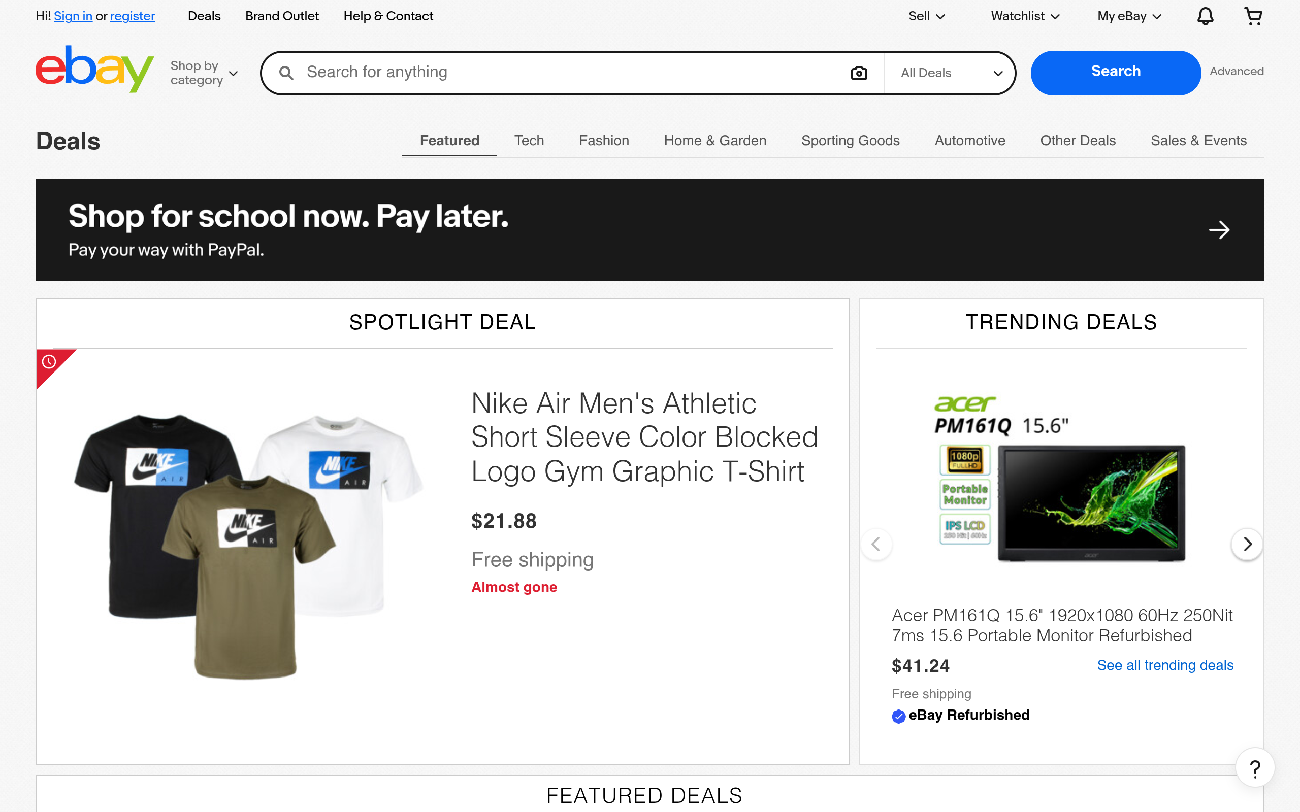Click the SPOTLIGHT DEAL heading
The height and width of the screenshot is (812, 1300).
tap(443, 322)
